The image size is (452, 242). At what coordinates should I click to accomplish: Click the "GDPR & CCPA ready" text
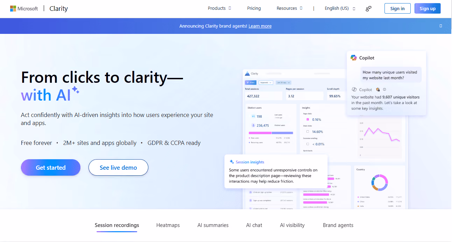point(174,143)
